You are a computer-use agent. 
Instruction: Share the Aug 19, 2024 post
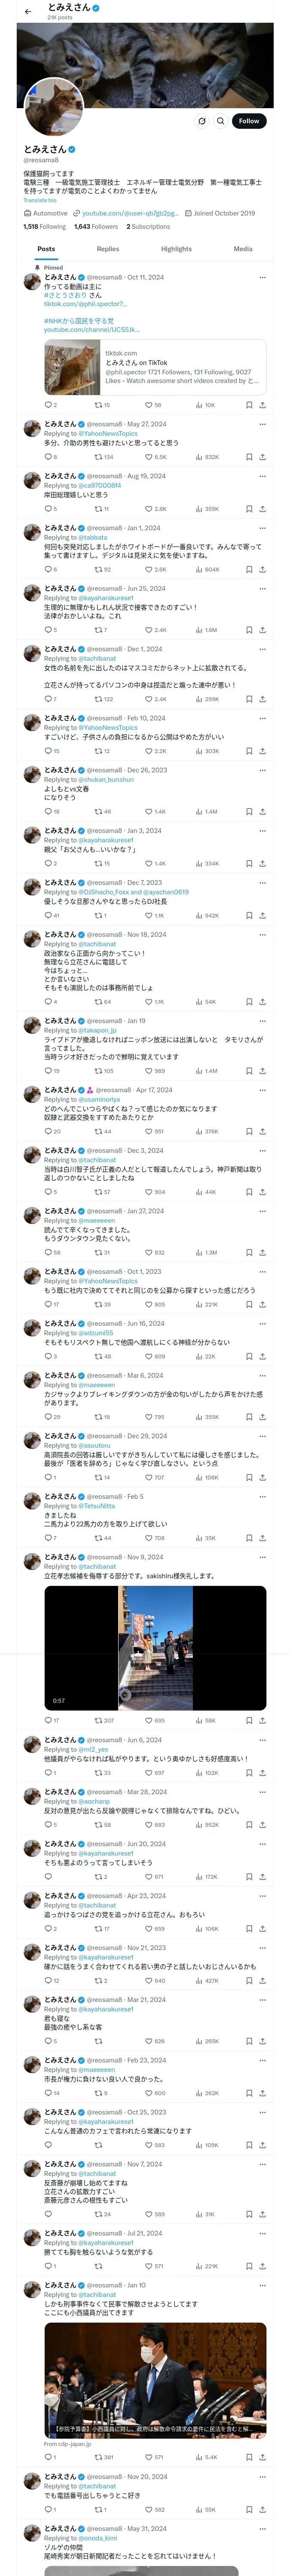[x=262, y=509]
